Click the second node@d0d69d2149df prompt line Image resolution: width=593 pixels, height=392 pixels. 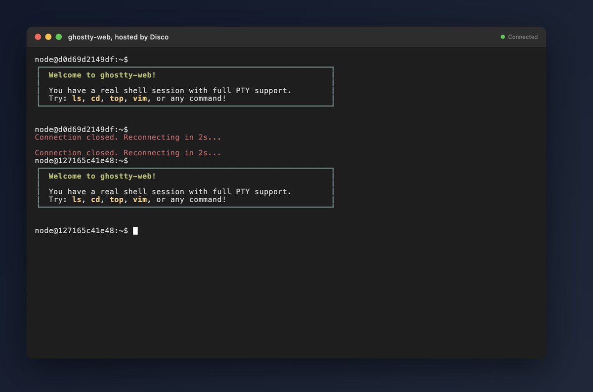(x=82, y=129)
